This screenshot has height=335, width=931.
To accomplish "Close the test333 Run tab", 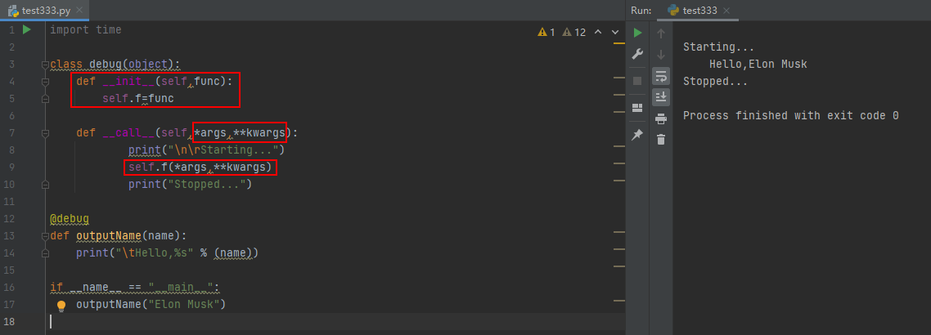I will [726, 11].
